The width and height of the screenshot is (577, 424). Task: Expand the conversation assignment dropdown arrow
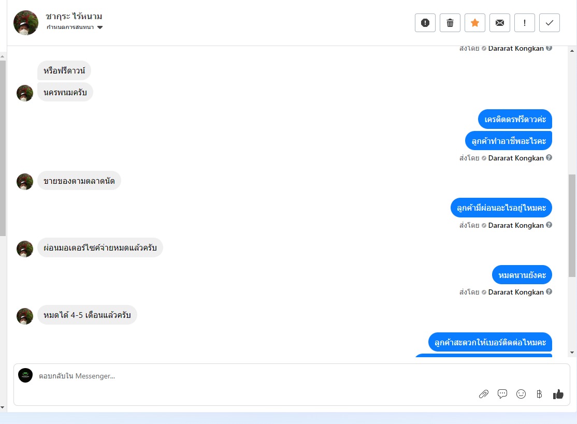(100, 27)
